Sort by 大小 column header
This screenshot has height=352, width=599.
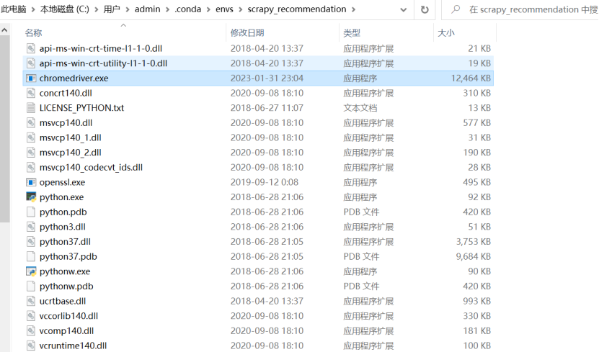[446, 33]
